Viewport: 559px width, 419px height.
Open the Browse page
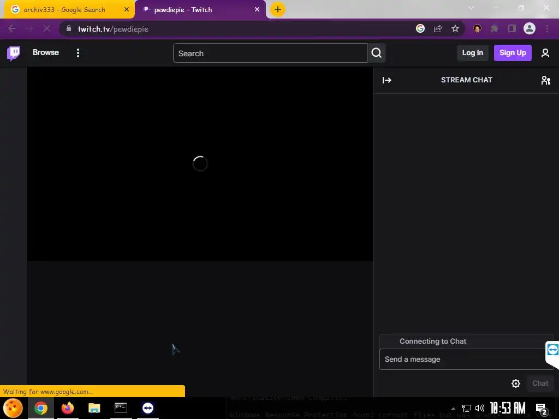click(46, 52)
